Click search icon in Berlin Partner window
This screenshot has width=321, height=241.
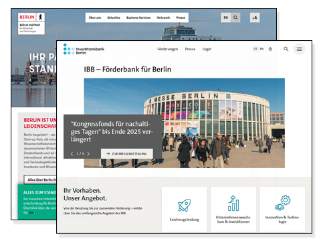pos(235,17)
